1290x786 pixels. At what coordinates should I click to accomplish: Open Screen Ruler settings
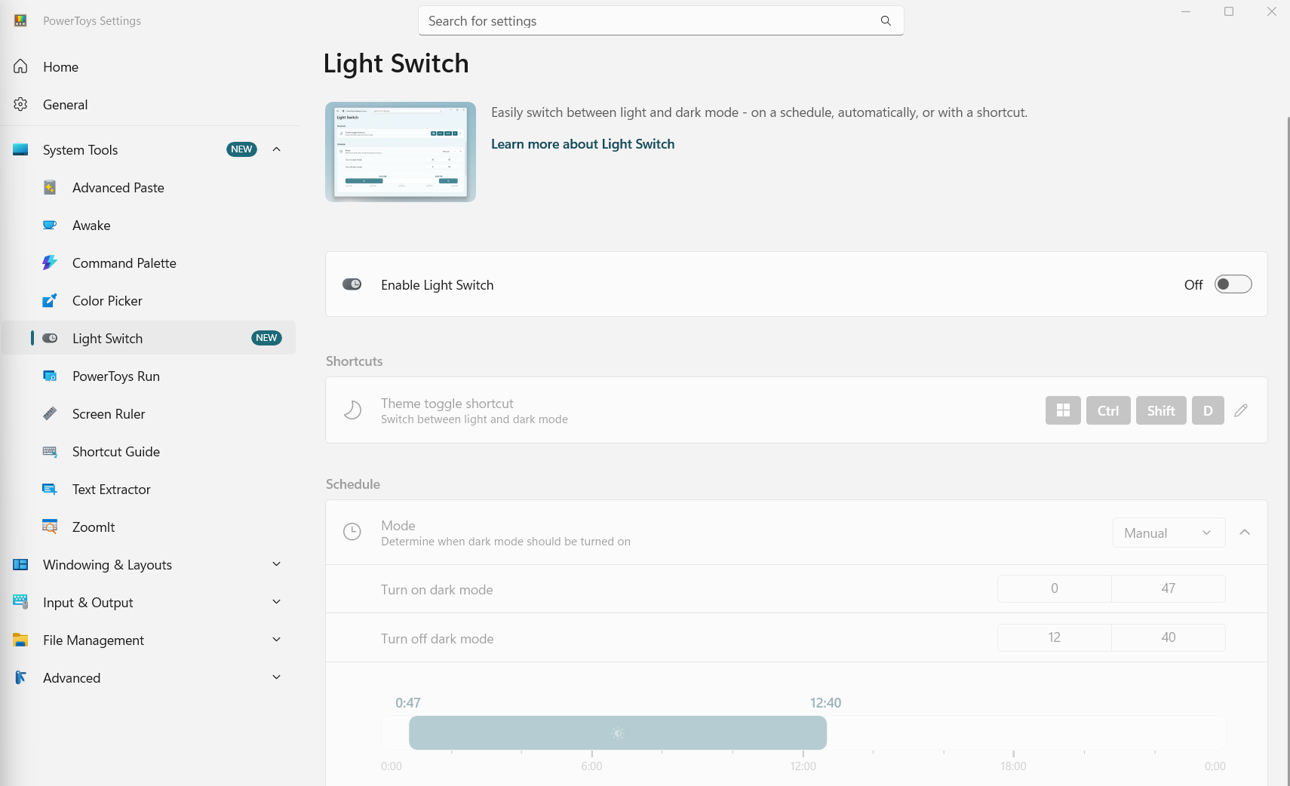point(149,413)
